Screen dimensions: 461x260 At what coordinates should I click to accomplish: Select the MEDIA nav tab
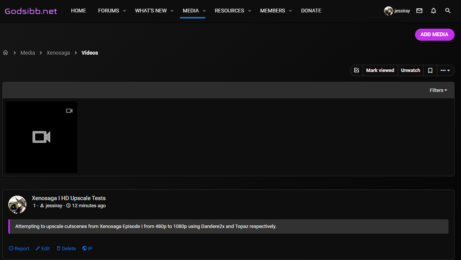coord(191,11)
